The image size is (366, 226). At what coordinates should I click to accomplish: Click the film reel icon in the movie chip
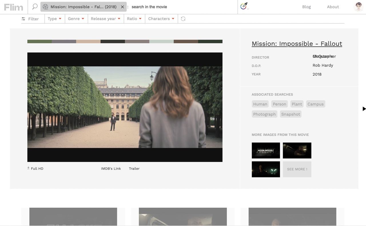click(45, 7)
